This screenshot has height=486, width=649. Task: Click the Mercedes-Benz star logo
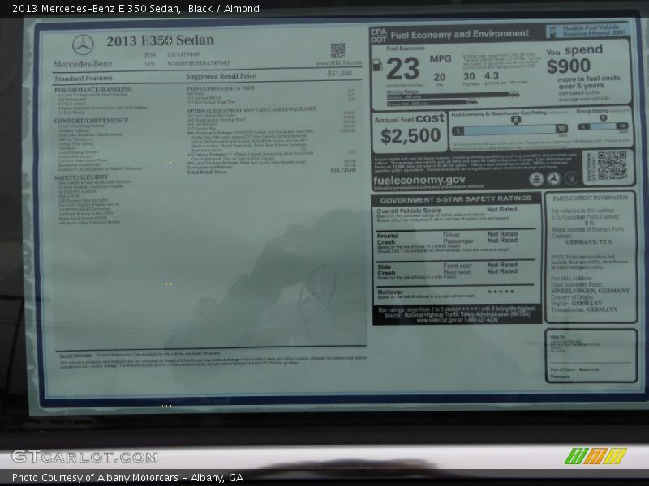point(82,45)
